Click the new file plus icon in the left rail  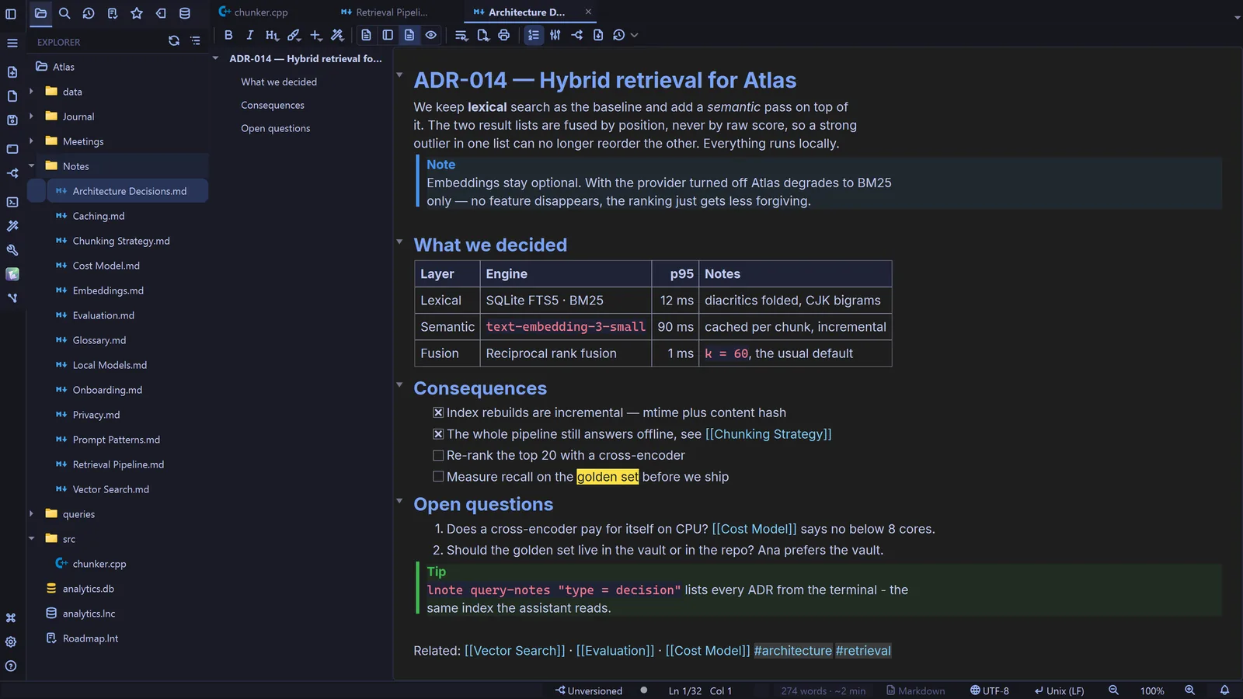12,72
